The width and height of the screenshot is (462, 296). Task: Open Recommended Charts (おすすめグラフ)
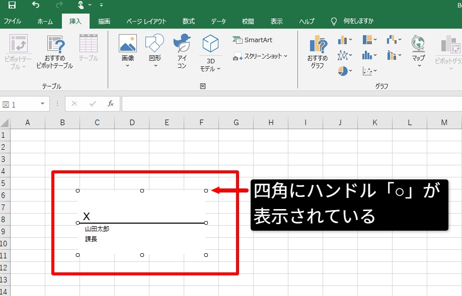(318, 52)
